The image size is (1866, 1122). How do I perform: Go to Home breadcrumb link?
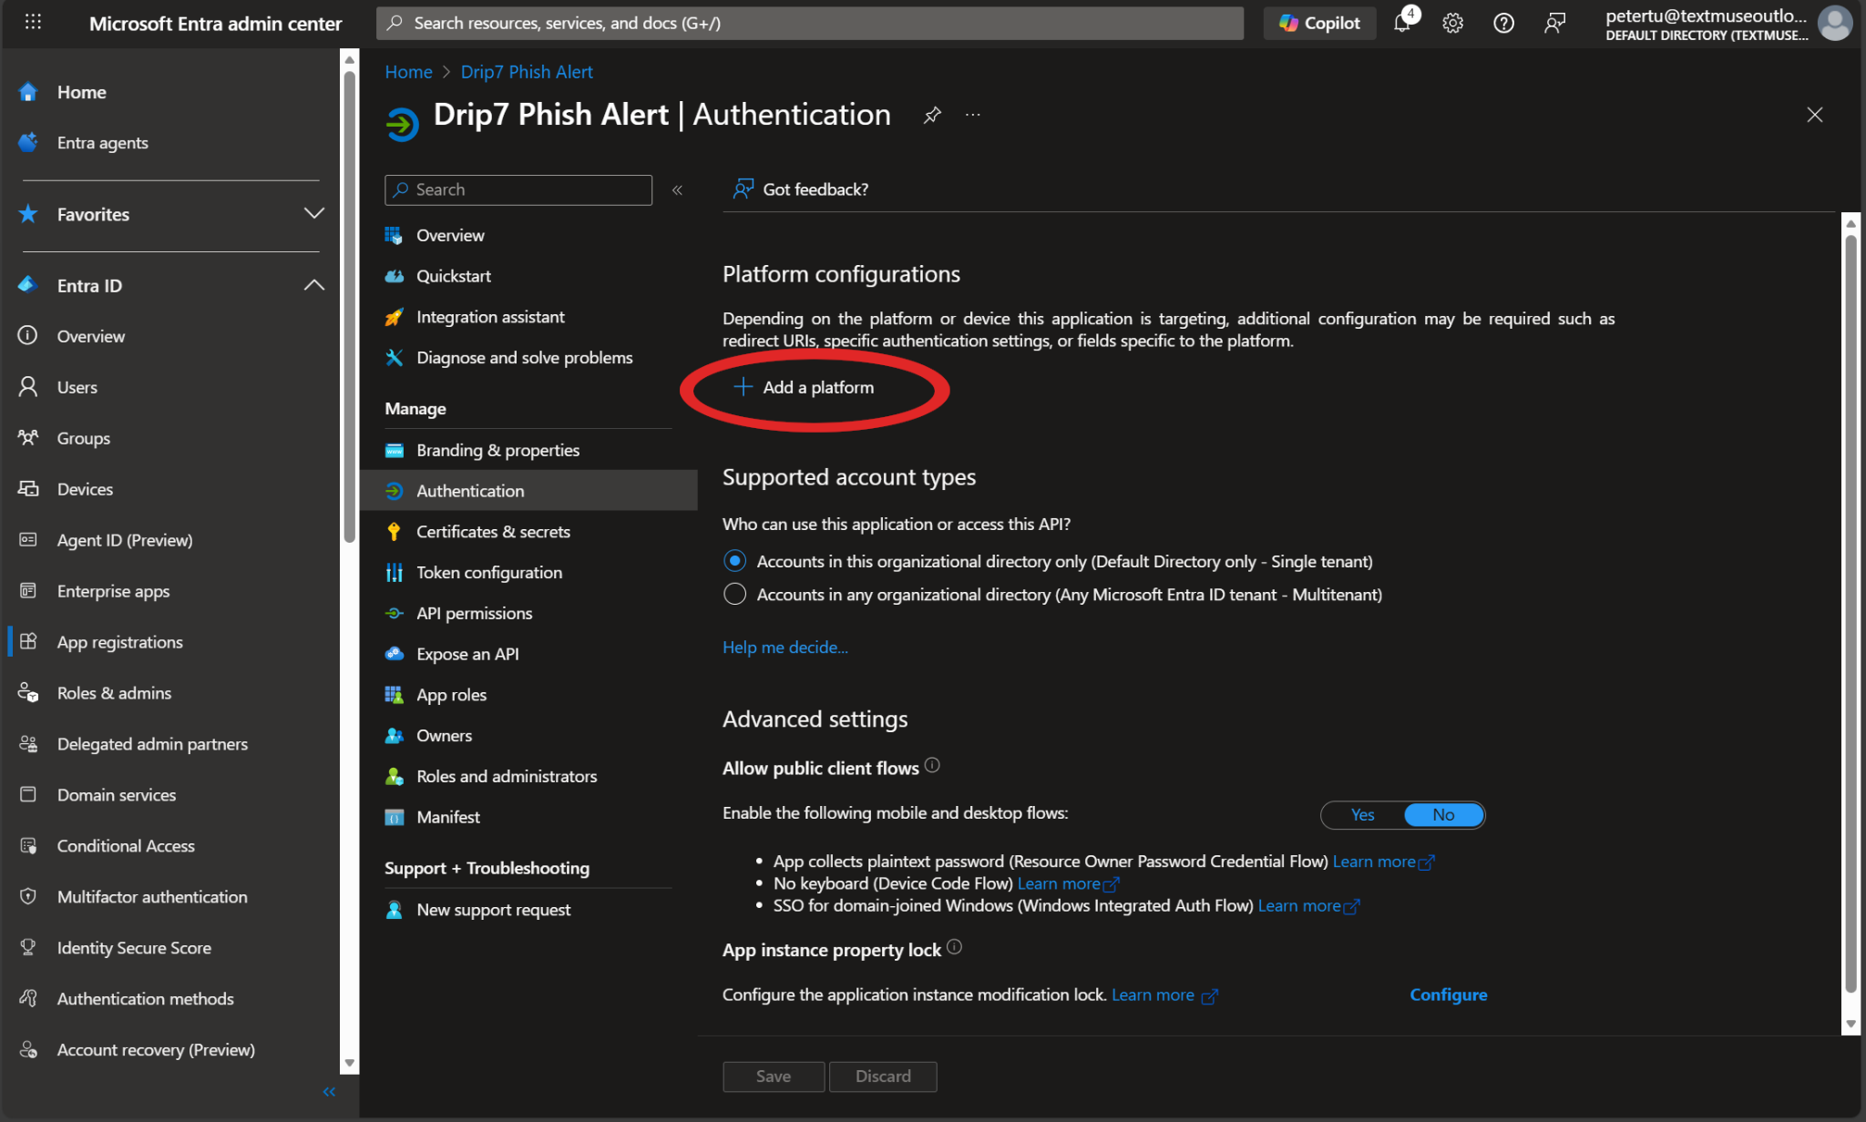[408, 72]
